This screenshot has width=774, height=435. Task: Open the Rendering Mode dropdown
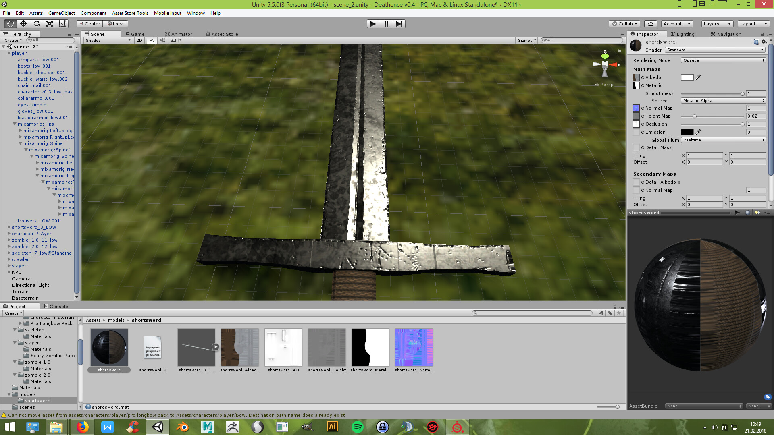[723, 60]
